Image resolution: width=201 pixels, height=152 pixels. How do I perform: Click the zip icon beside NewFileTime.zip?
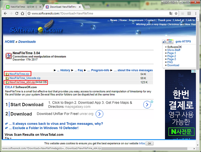7,74
